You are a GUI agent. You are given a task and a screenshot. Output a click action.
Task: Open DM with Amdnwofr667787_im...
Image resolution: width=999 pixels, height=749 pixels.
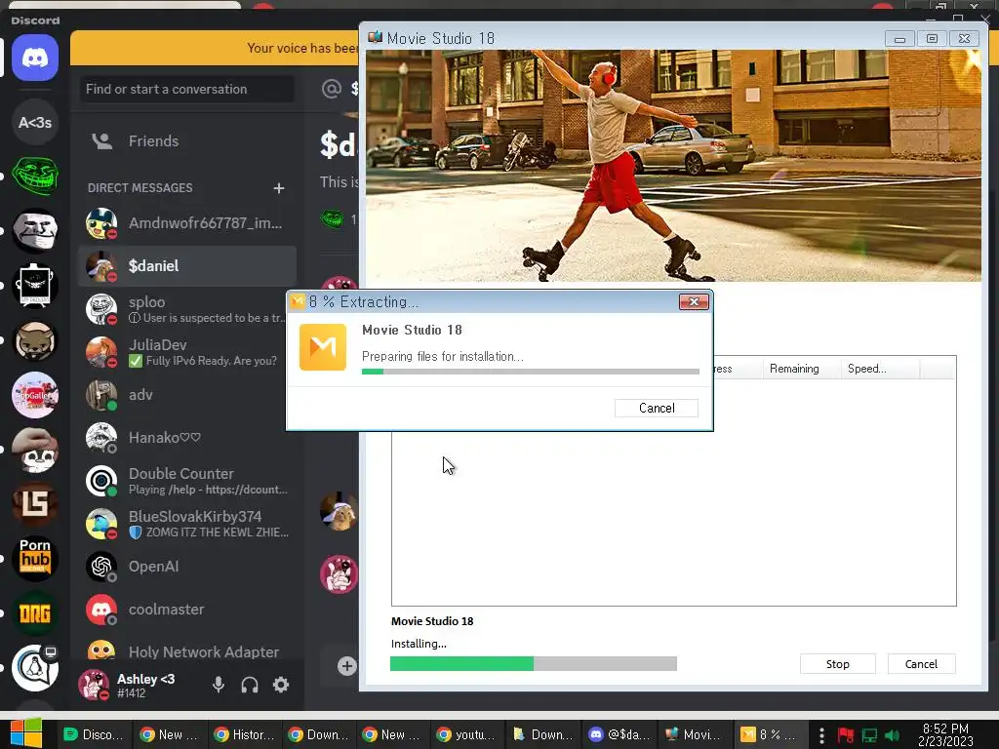pos(187,223)
